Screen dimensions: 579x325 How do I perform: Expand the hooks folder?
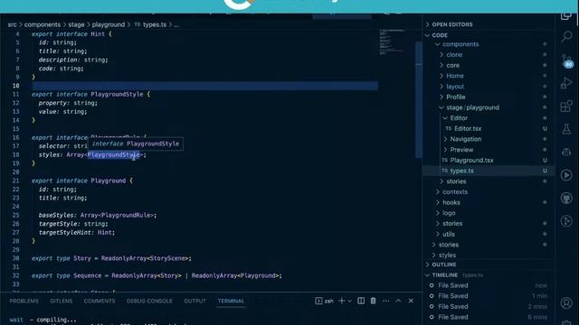(x=451, y=202)
